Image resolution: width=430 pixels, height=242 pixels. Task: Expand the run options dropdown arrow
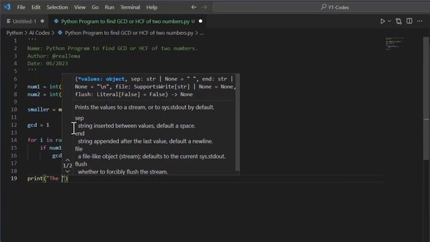[389, 21]
